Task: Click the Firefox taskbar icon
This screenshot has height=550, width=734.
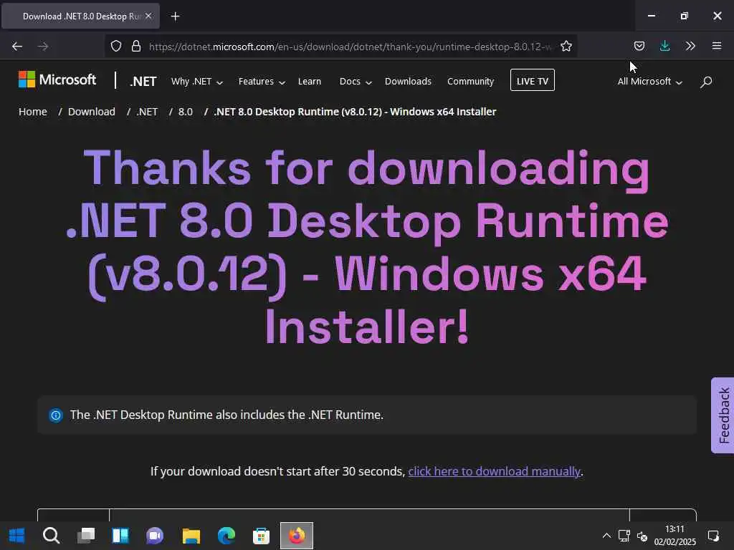Action: (297, 536)
